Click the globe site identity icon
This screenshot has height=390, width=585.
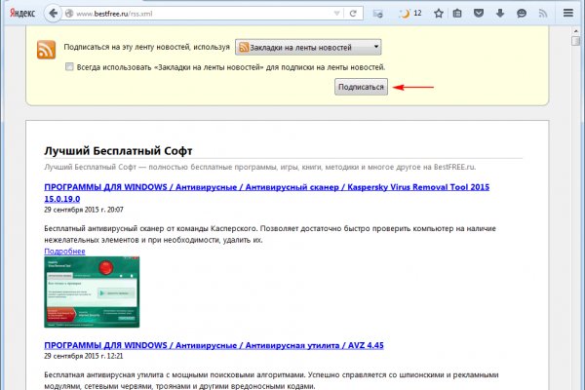click(x=69, y=14)
